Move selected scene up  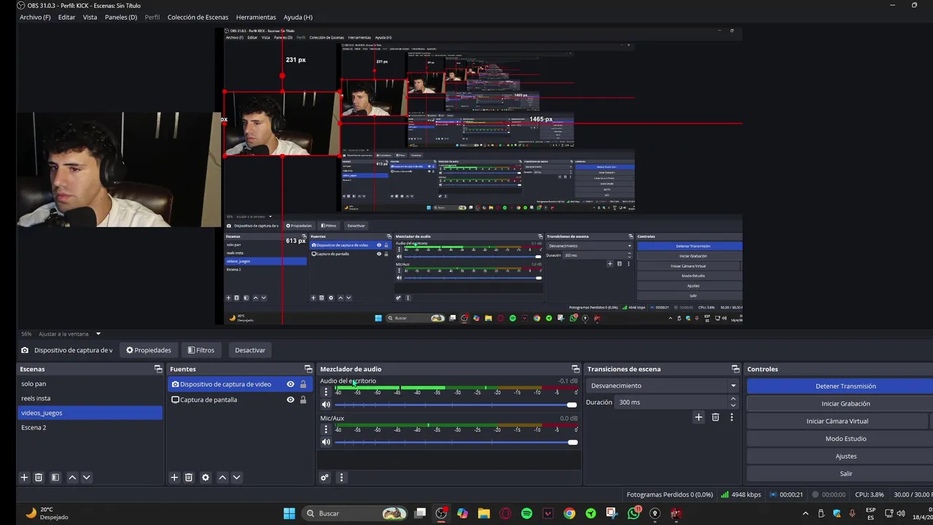pos(72,478)
